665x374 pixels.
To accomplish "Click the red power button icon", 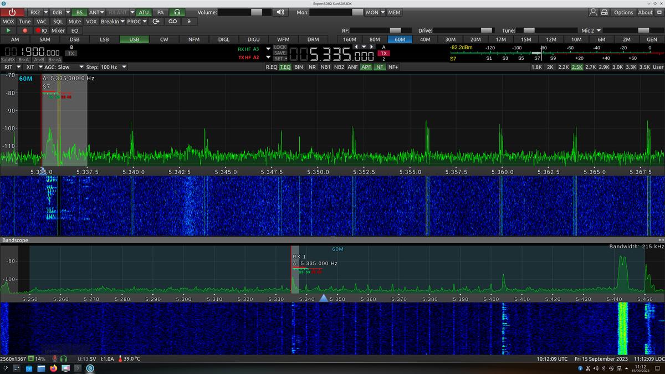I will coord(12,12).
